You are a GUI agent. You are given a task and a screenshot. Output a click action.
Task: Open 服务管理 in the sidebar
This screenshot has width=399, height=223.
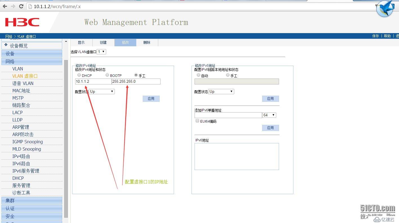click(x=21, y=185)
